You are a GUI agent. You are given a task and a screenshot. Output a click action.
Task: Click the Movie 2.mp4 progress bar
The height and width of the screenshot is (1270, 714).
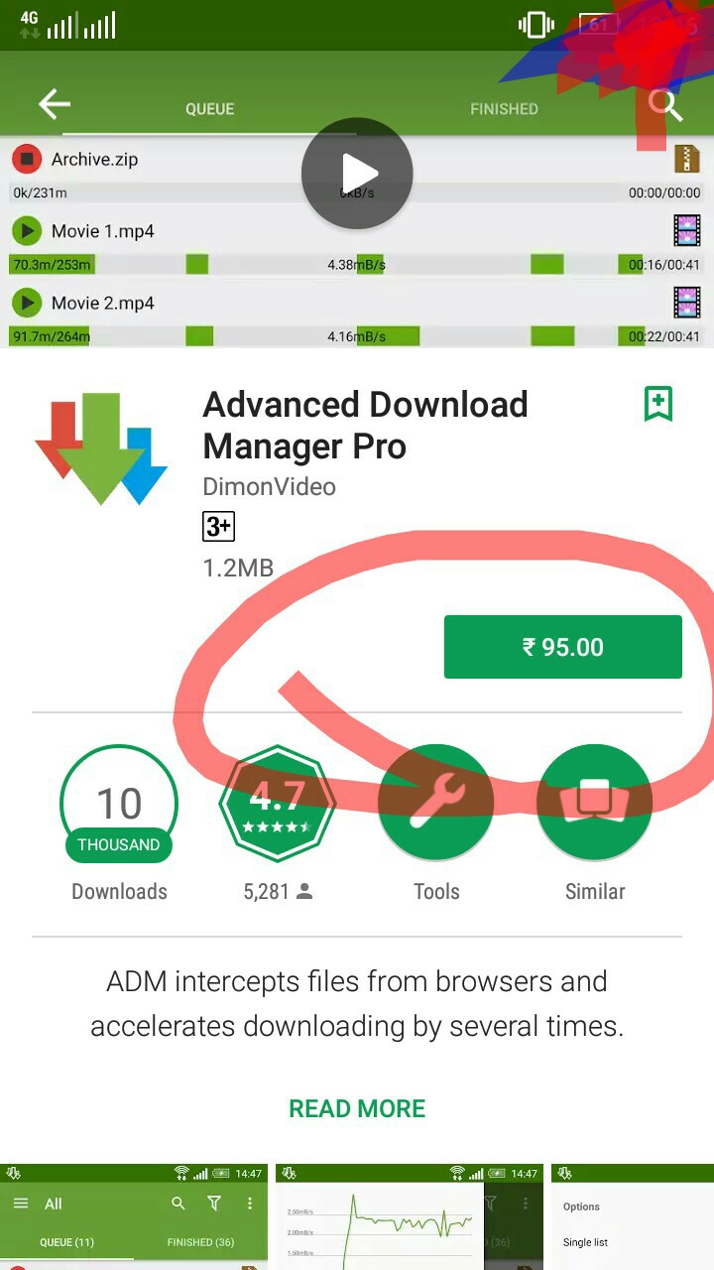(357, 336)
